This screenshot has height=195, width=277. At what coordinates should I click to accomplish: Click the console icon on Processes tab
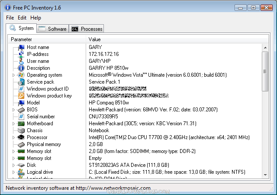click(x=75, y=29)
